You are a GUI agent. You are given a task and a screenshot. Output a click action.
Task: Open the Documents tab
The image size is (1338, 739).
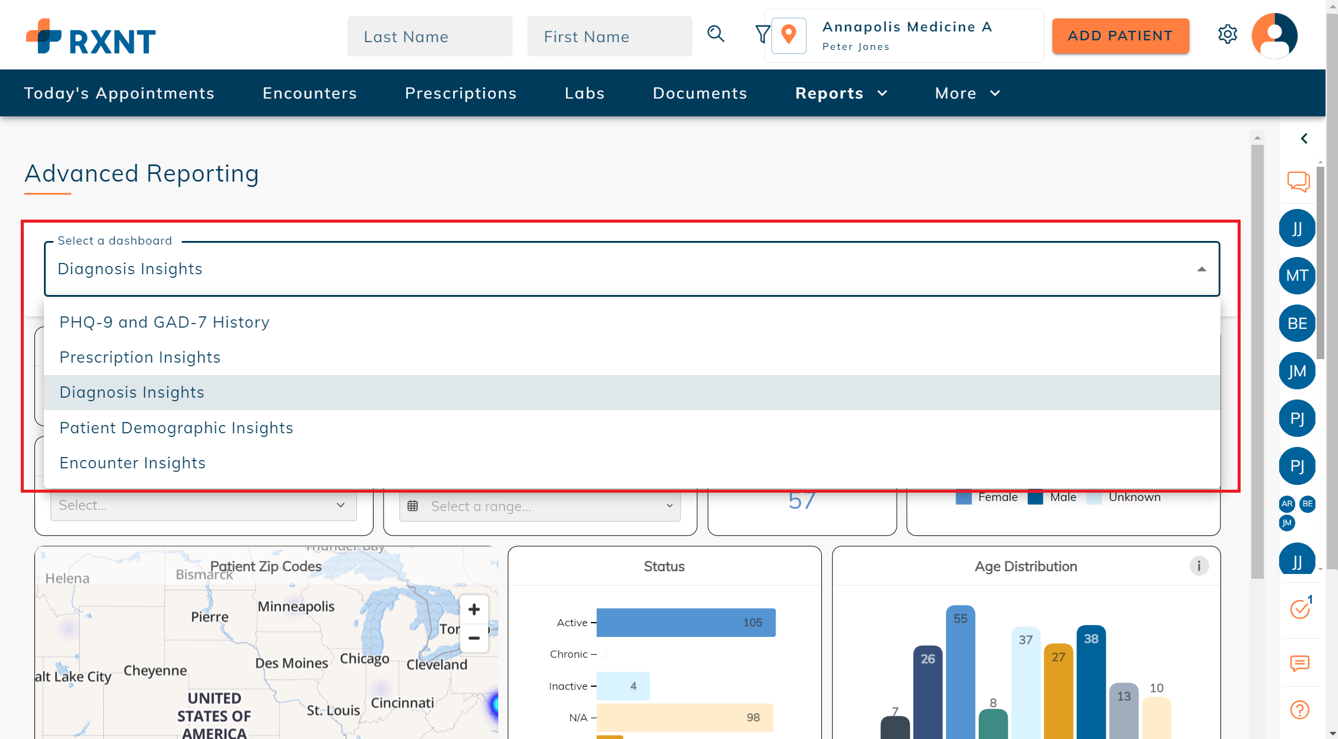[x=700, y=93]
